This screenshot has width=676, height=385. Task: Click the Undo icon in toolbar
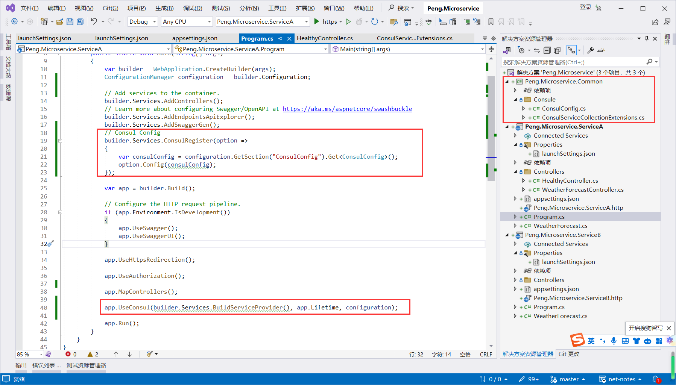pos(94,22)
